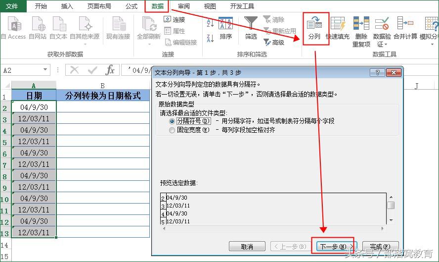Click the formula bar cancel X
The height and width of the screenshot is (262, 439).
pyautogui.click(x=74, y=70)
